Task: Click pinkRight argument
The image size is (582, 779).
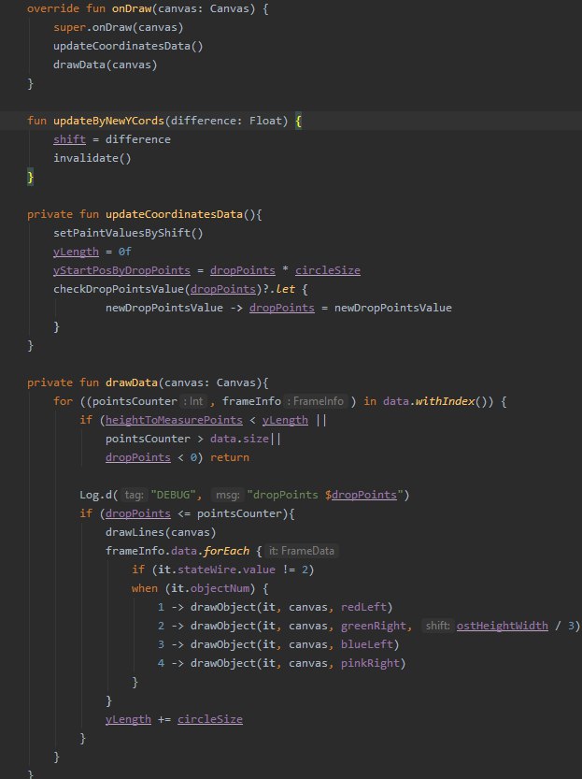Action: (x=370, y=663)
